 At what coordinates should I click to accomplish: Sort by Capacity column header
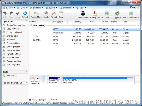pyautogui.click(x=75, y=22)
